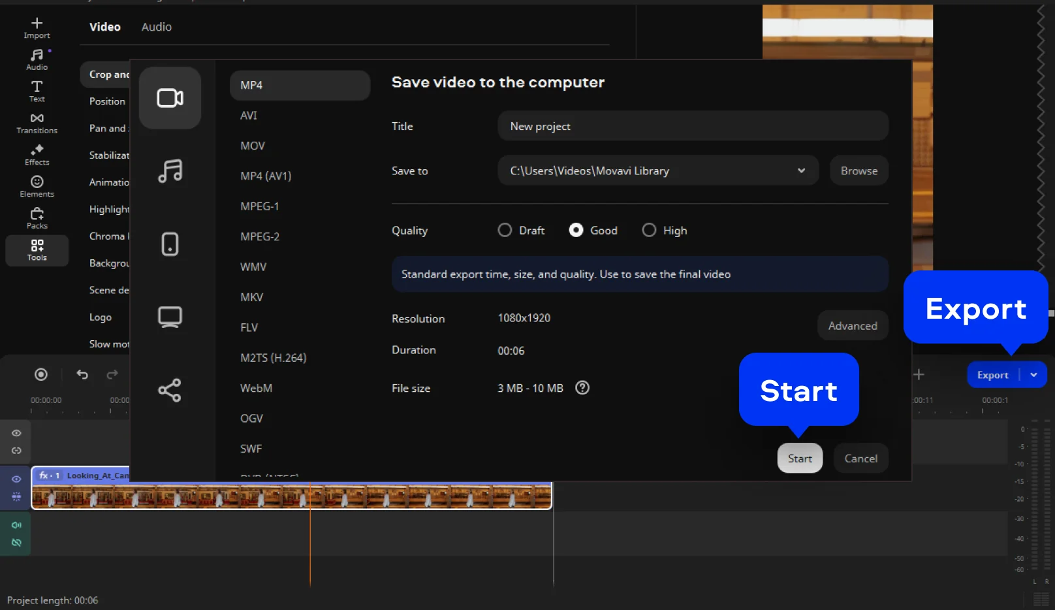
Task: Click the undo arrow above the timeline
Action: (82, 374)
